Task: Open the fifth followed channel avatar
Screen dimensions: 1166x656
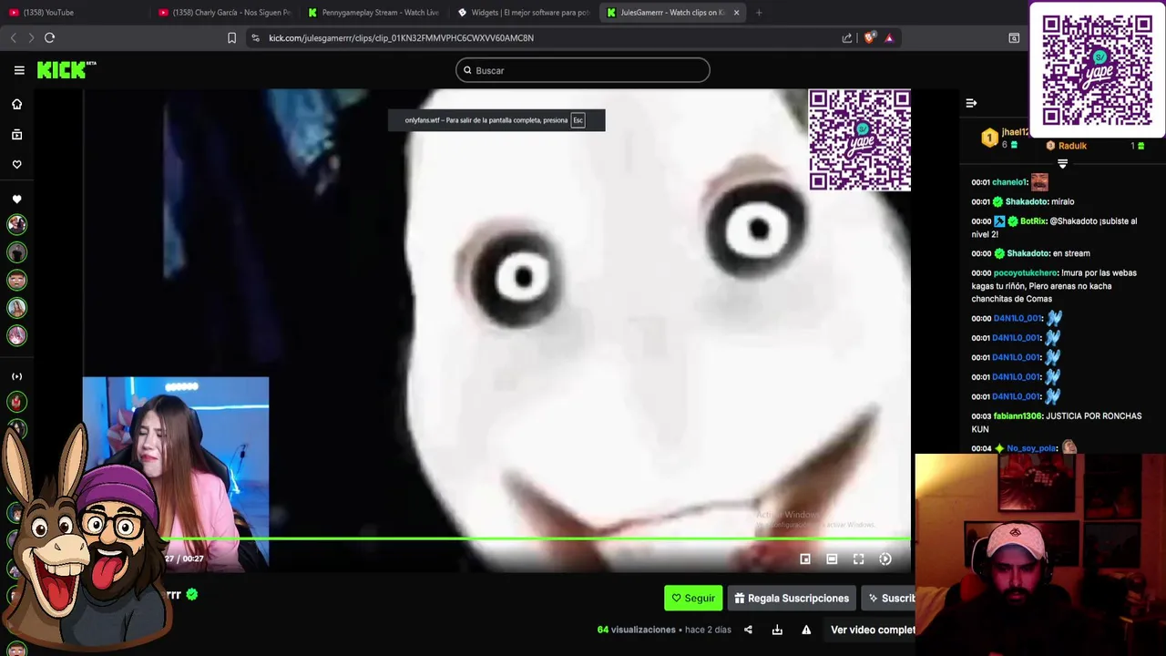Action: pyautogui.click(x=16, y=335)
